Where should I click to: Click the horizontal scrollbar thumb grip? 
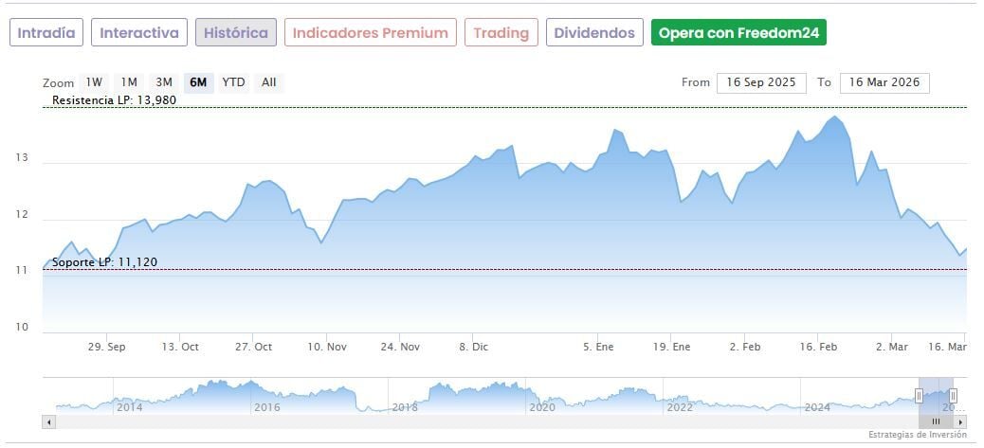coord(936,421)
